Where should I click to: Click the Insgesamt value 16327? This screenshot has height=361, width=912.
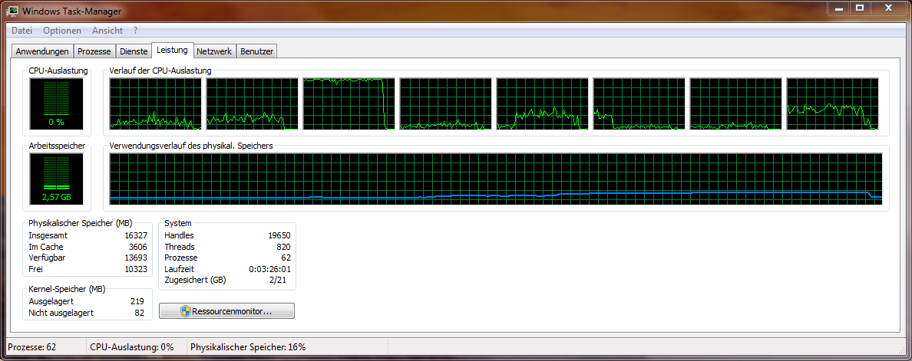pyautogui.click(x=136, y=235)
